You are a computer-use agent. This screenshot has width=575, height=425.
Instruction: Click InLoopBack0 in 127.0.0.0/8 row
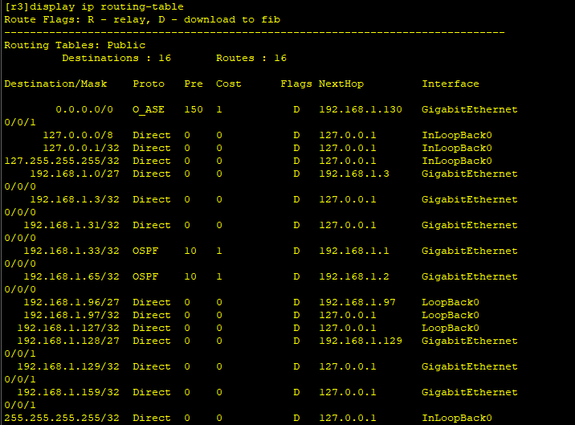coord(457,135)
